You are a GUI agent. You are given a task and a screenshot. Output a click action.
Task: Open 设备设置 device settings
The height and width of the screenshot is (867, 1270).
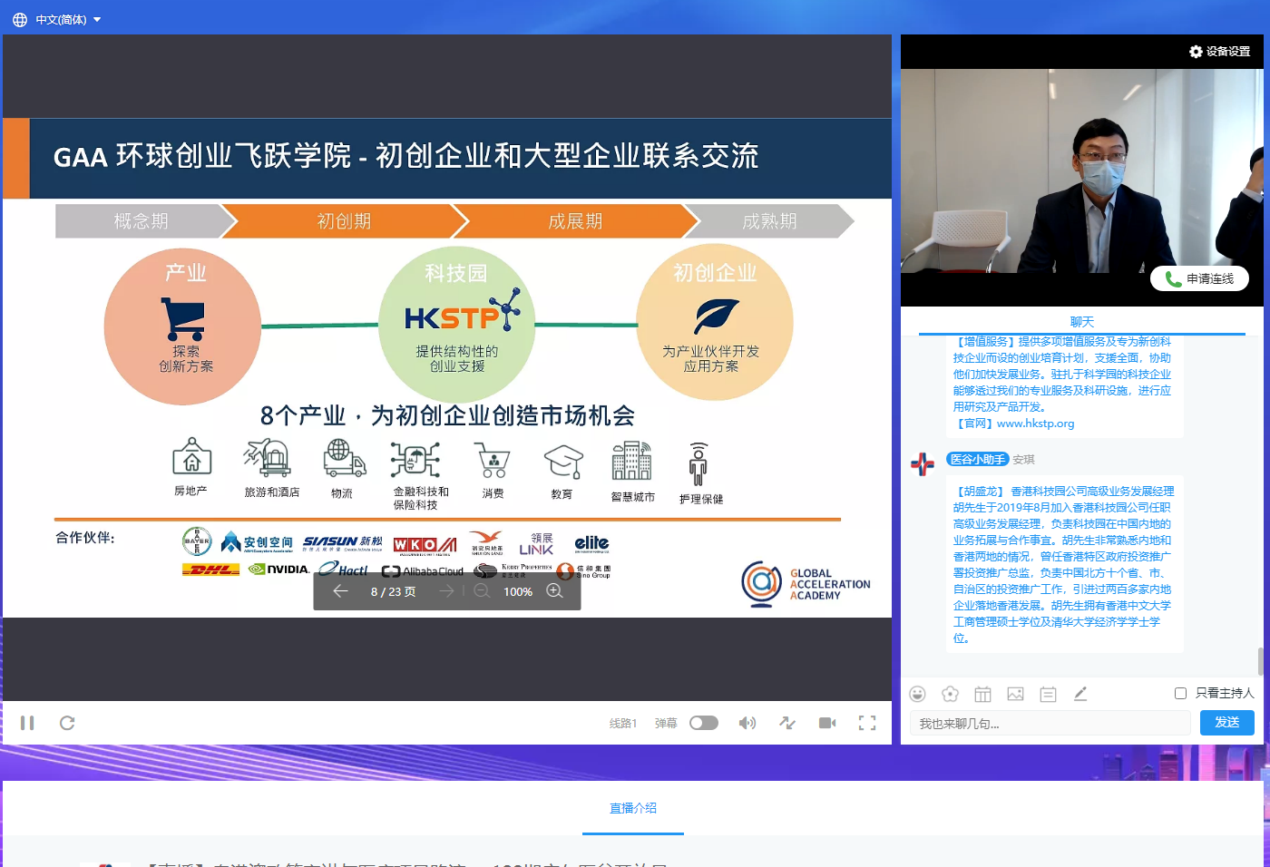point(1220,52)
